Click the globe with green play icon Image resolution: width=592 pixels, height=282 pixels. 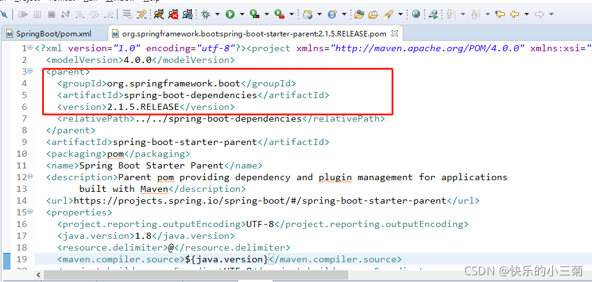[x=434, y=14]
